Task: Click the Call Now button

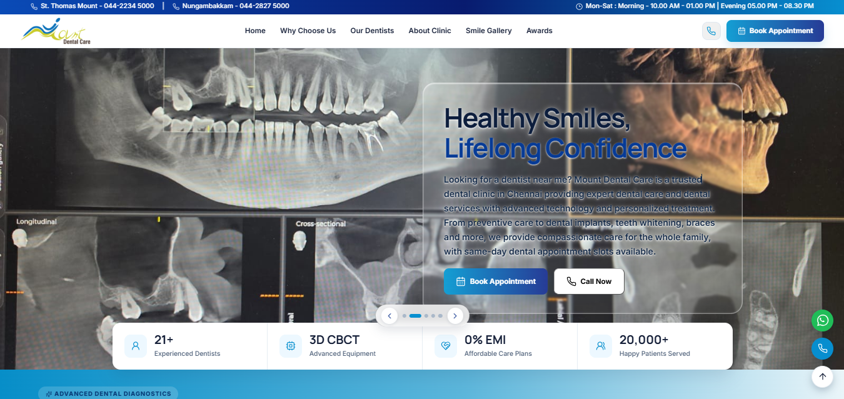Action: [x=589, y=281]
